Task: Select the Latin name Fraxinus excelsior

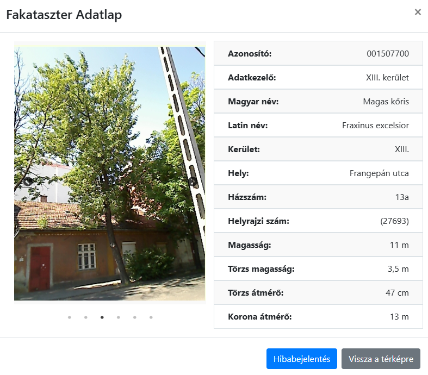Action: (375, 126)
